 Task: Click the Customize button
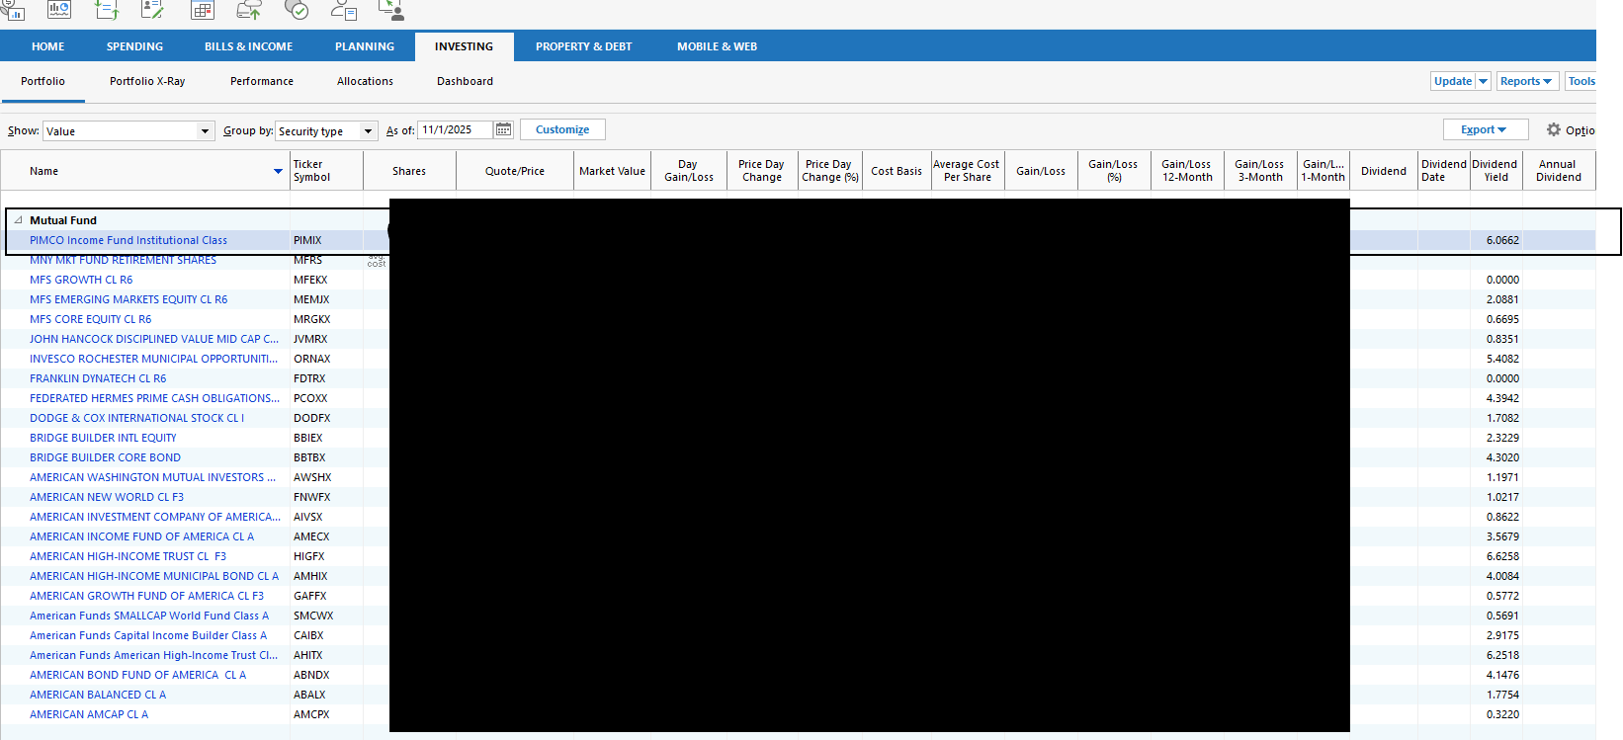pyautogui.click(x=562, y=129)
